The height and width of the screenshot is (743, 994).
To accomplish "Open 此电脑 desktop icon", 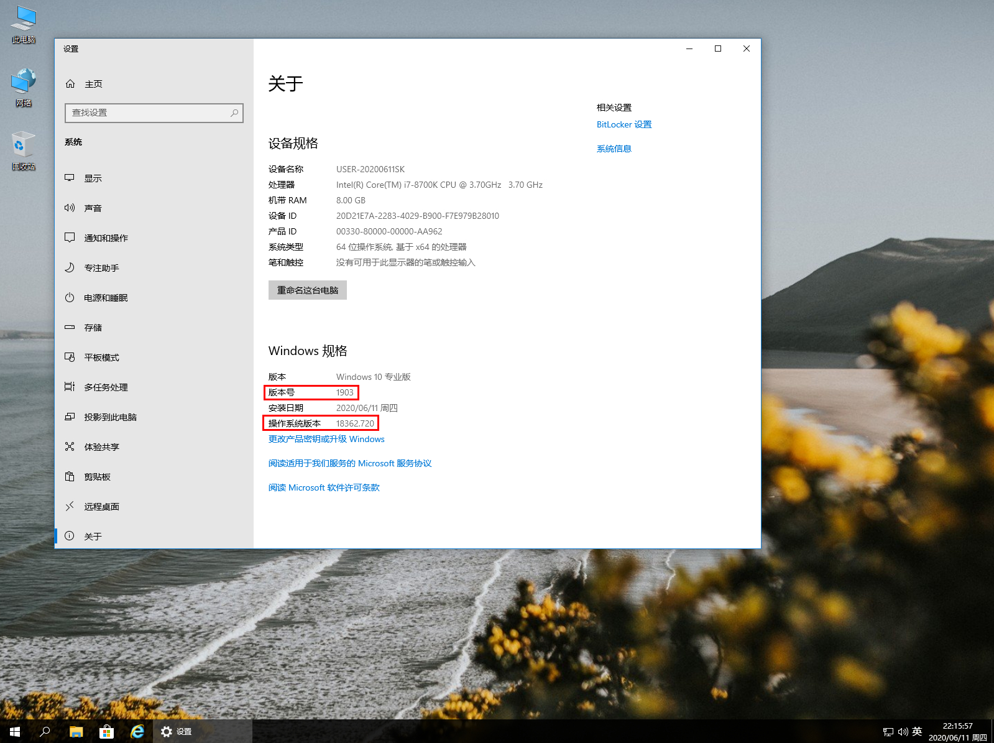I will pos(24,25).
